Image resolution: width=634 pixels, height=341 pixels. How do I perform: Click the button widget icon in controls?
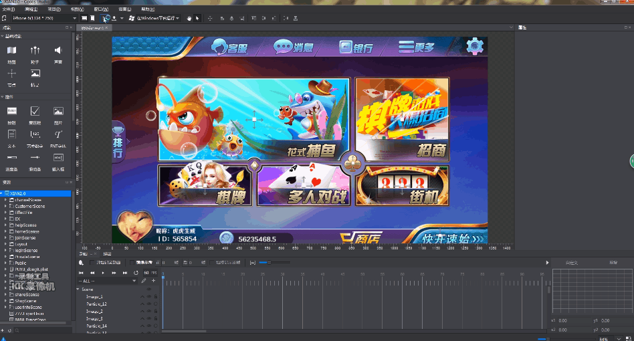click(12, 111)
